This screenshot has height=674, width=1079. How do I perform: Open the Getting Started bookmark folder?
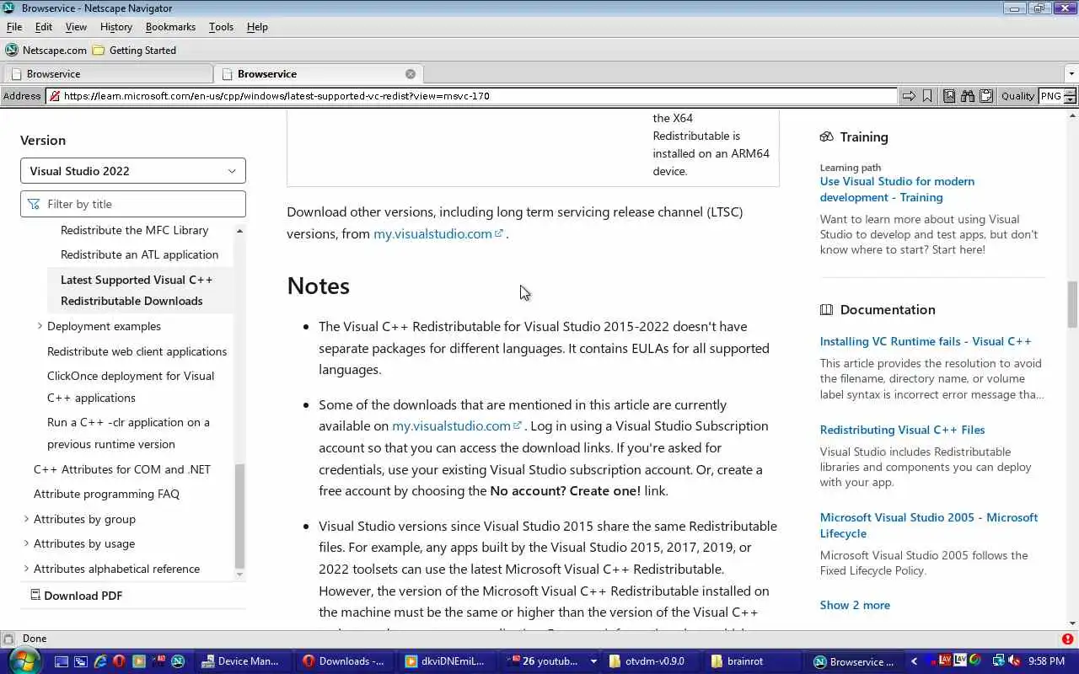click(x=134, y=50)
